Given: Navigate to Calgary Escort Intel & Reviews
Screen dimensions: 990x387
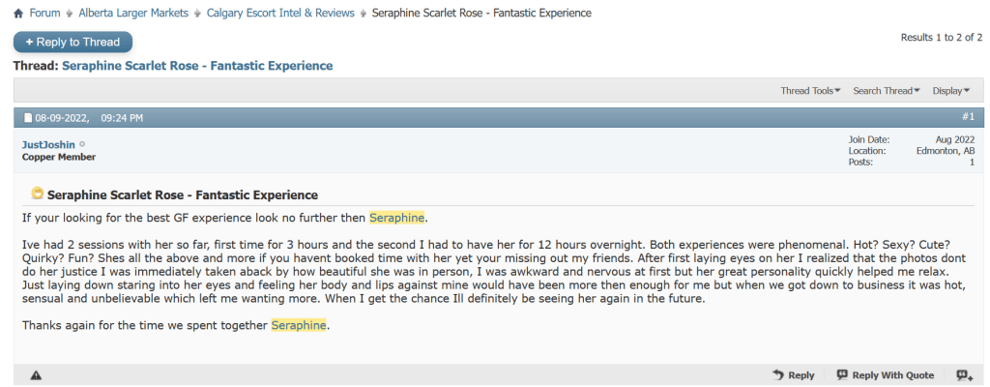Looking at the screenshot, I should pyautogui.click(x=280, y=14).
